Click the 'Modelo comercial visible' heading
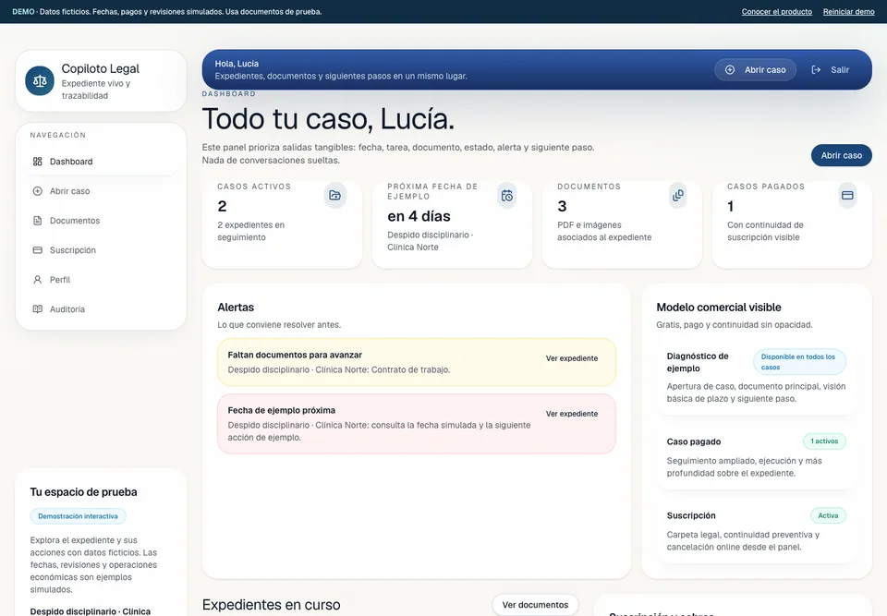Screen dimensions: 887x616 tap(719, 308)
